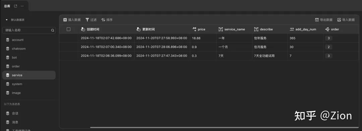Click the database icon next to image
This screenshot has width=362, height=131.
(8, 93)
